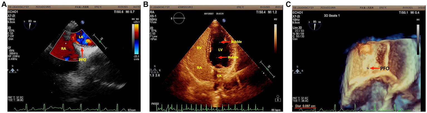Click the yellow PFO label in panel A
The width and height of the screenshot is (427, 113).
coord(82,59)
